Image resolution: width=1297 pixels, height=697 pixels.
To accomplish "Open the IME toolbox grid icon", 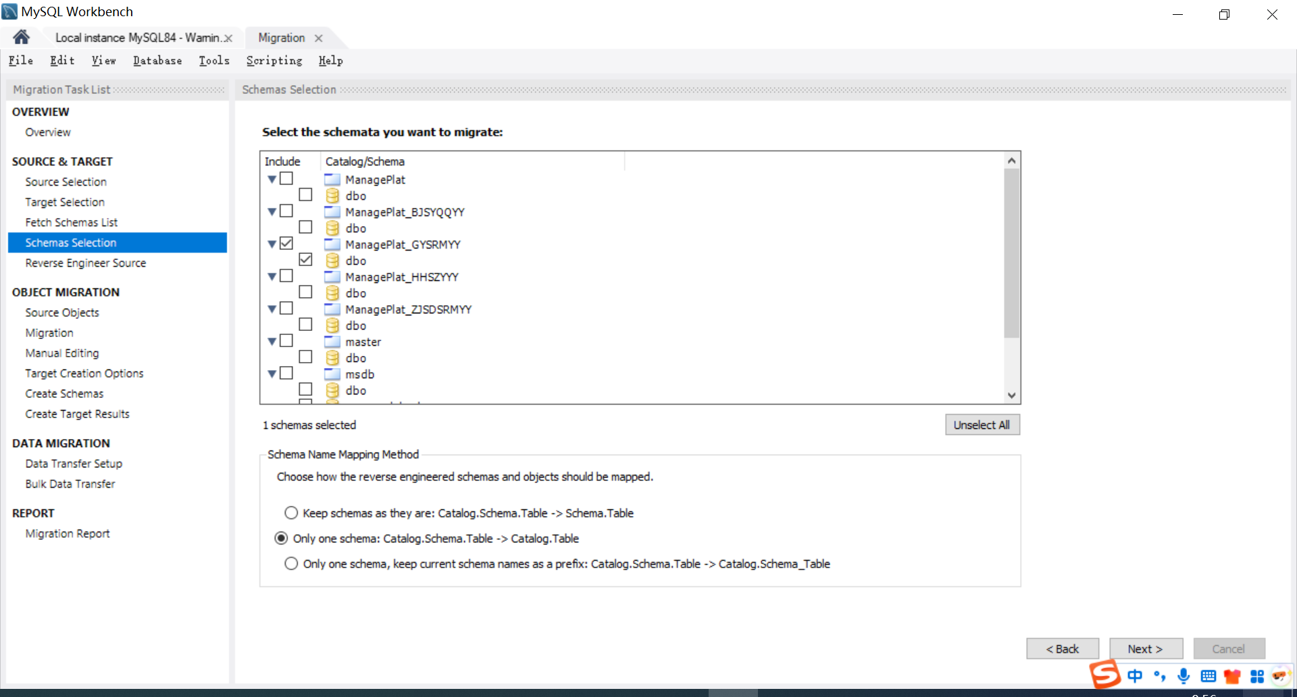I will (x=1257, y=676).
